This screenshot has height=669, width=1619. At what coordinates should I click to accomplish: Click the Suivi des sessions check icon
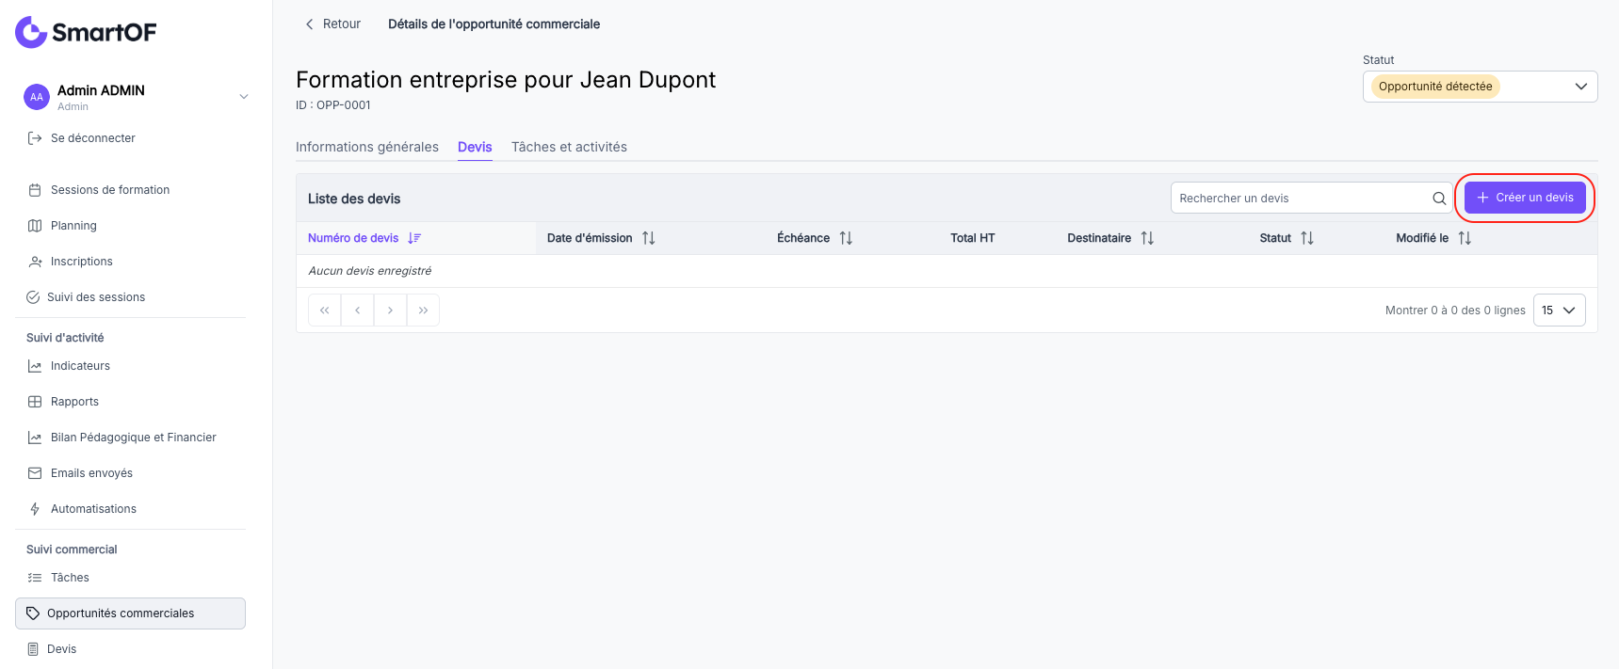click(x=33, y=297)
